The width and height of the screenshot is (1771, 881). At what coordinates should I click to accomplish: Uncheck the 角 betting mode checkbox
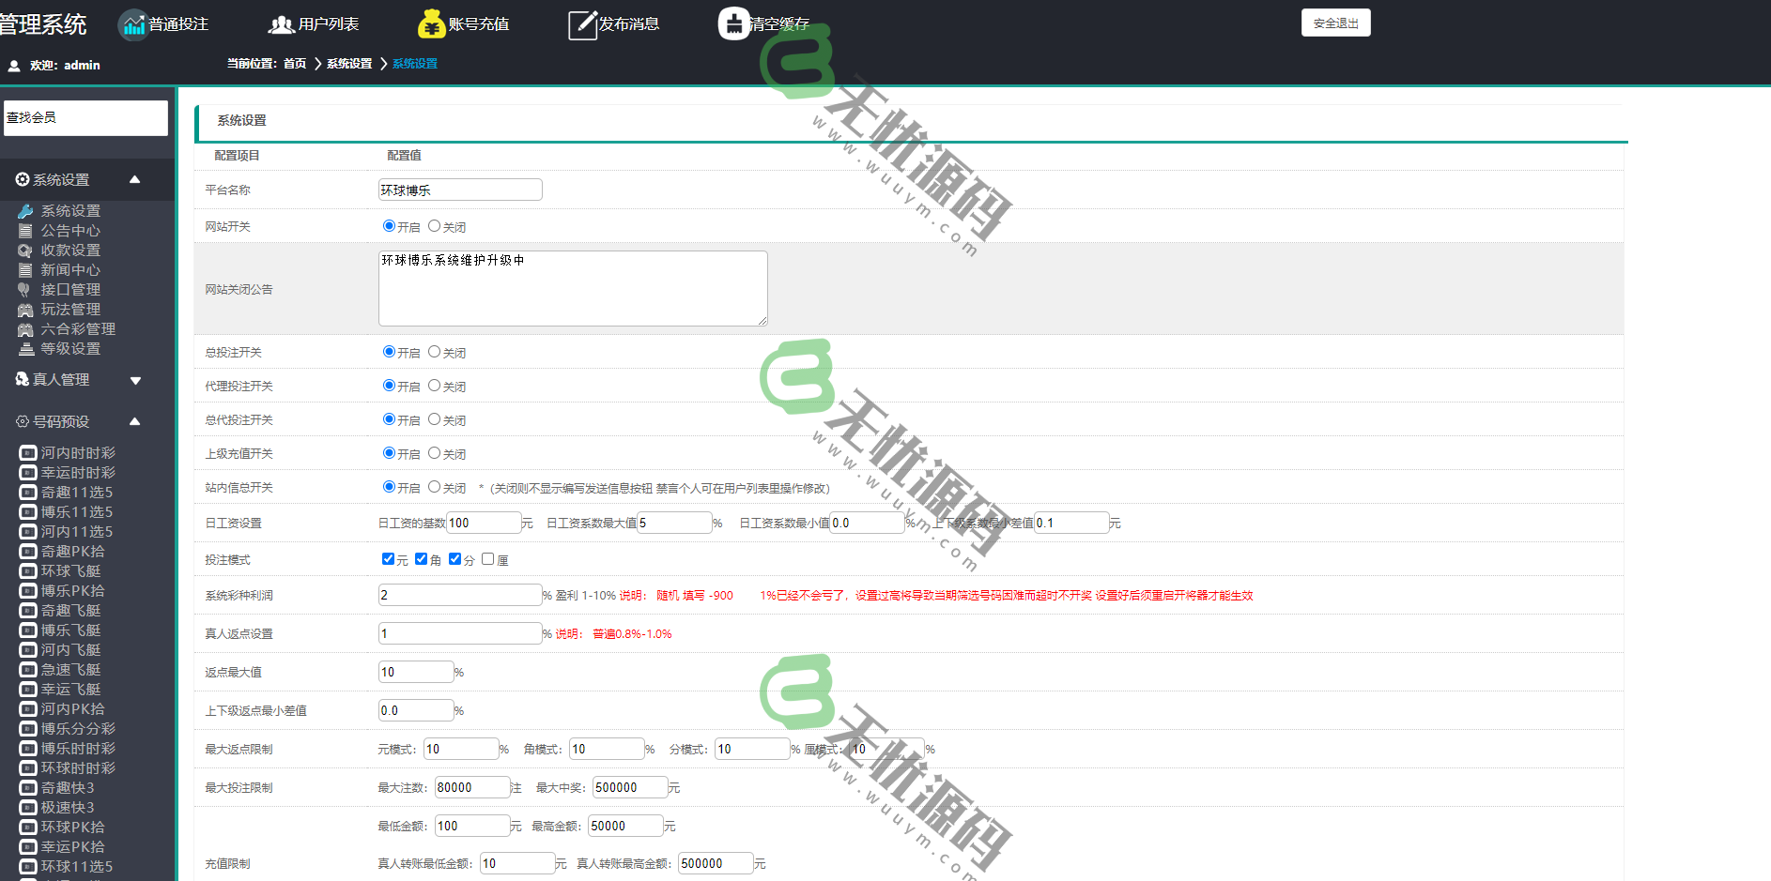pyautogui.click(x=422, y=558)
